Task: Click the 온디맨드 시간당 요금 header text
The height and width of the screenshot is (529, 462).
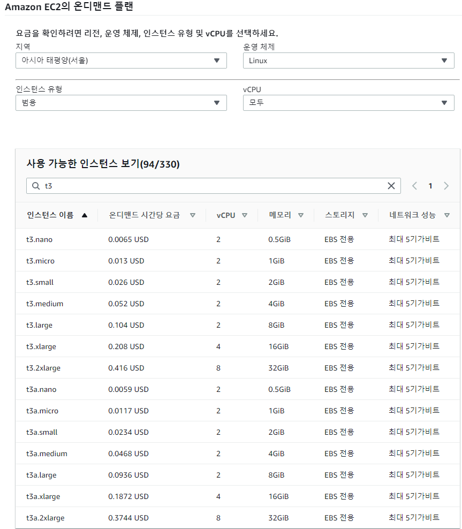Action: tap(145, 215)
